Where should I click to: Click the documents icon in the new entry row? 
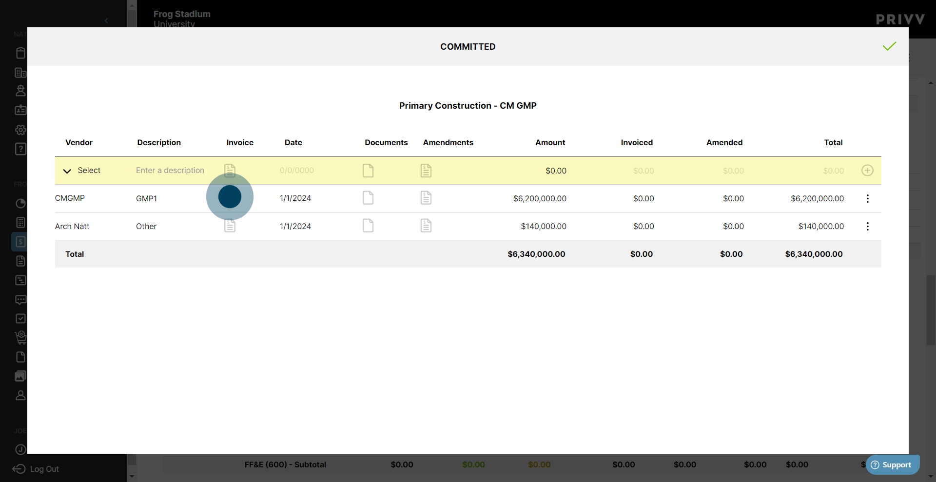pyautogui.click(x=368, y=171)
